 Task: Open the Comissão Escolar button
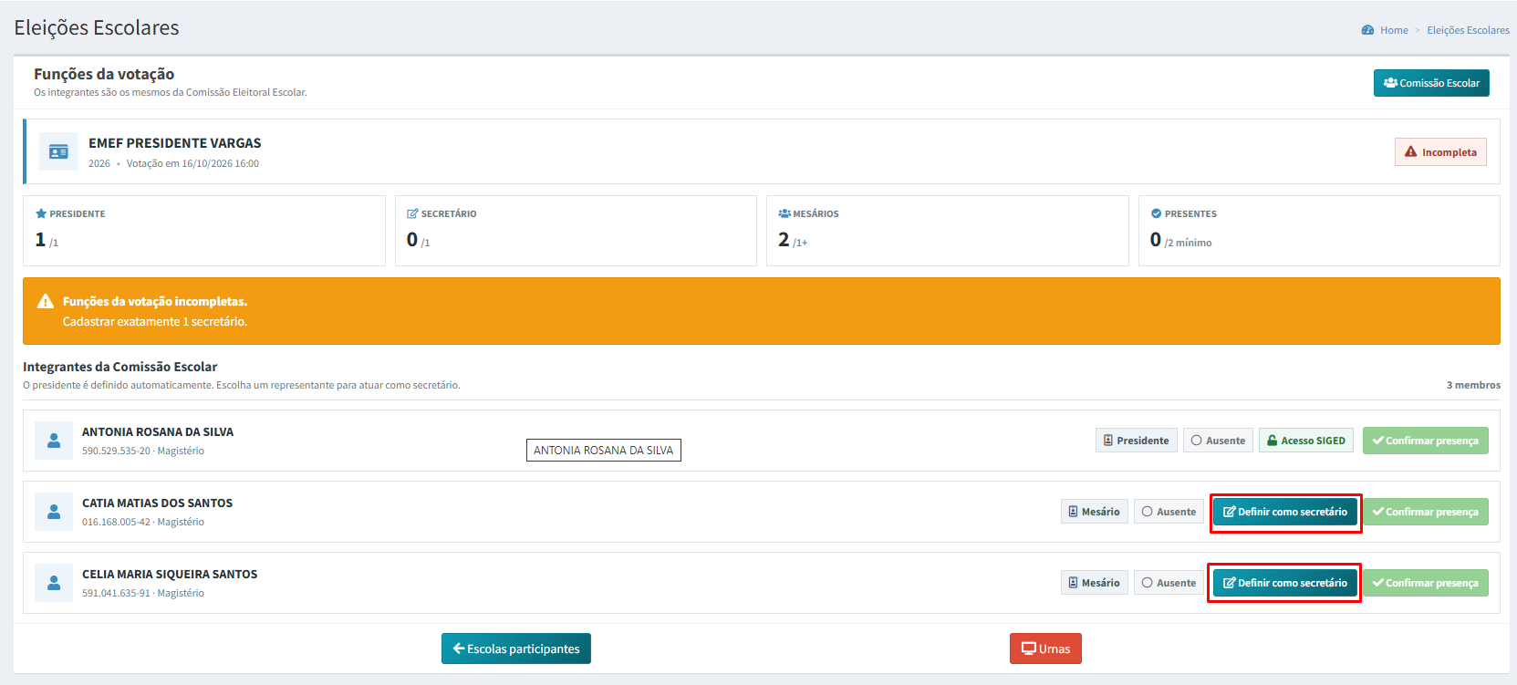pos(1431,83)
